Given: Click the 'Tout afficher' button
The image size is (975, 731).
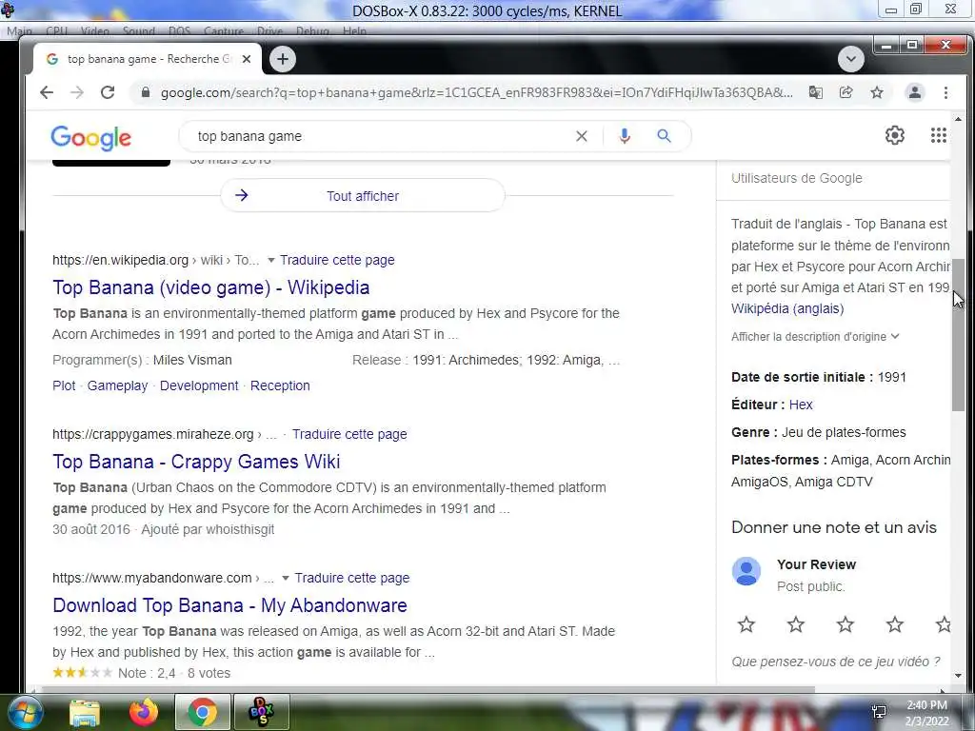Looking at the screenshot, I should (363, 196).
